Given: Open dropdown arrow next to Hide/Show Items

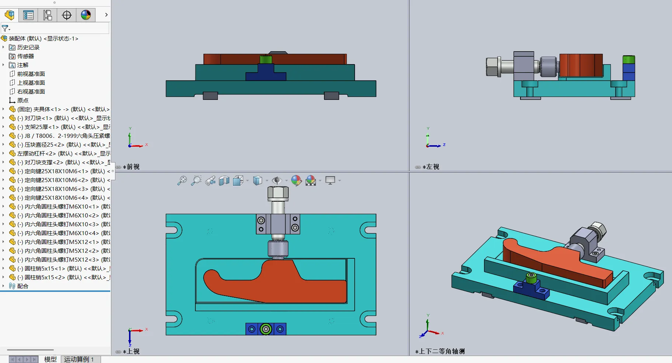Looking at the screenshot, I should tap(286, 181).
